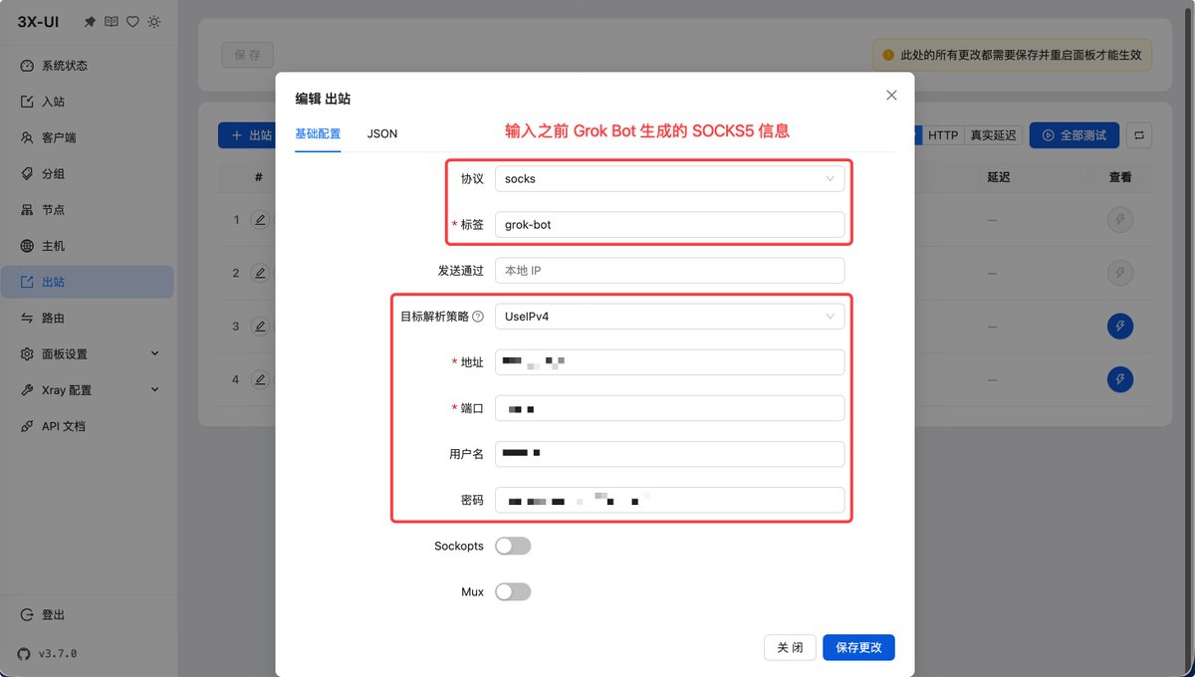
Task: Open 节点 in the sidebar
Action: point(89,210)
